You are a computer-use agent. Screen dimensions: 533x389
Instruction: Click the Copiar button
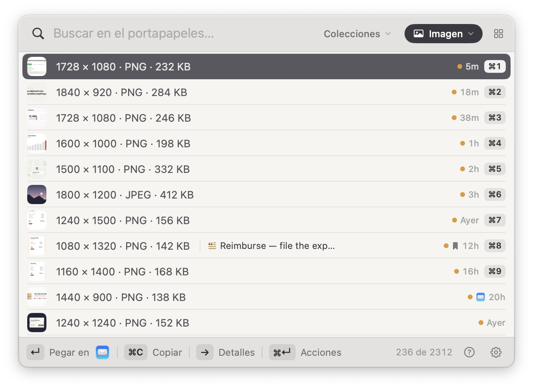coord(153,352)
